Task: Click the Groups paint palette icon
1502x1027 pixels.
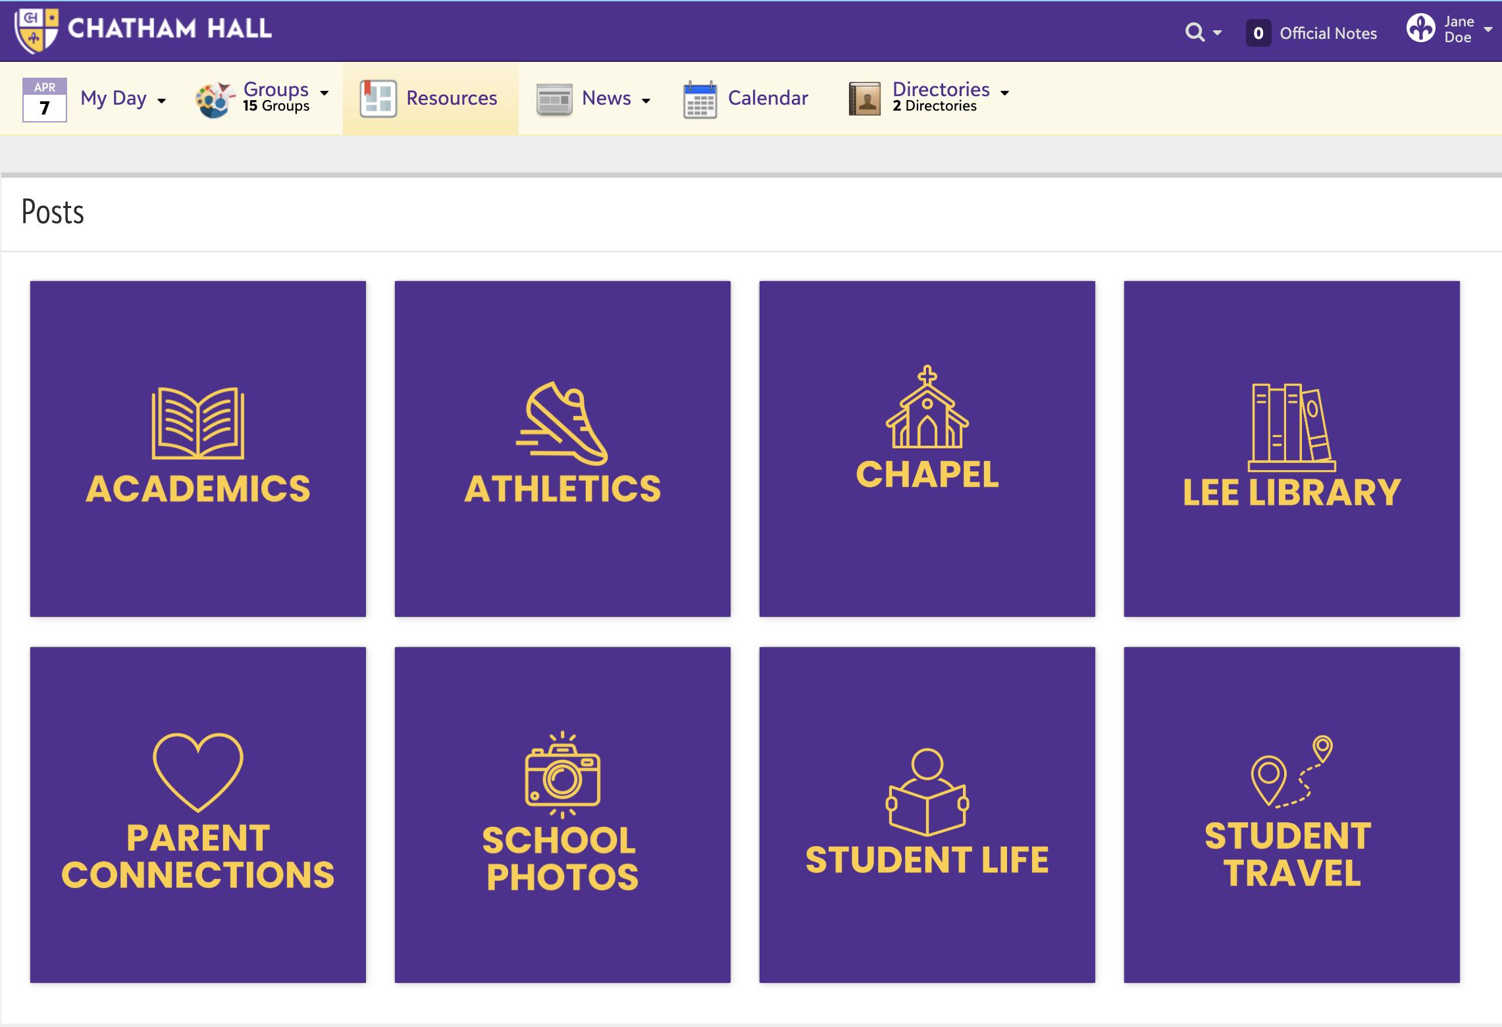Action: click(215, 99)
